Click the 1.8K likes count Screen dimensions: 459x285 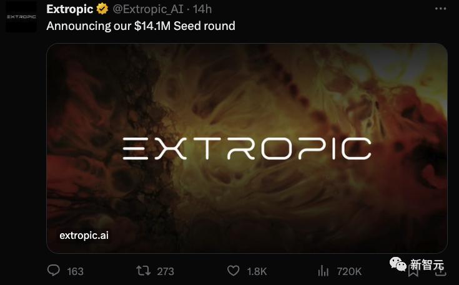tap(257, 271)
